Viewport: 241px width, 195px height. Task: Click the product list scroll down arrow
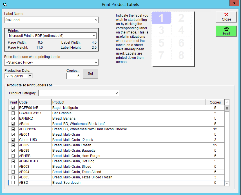[x=227, y=184]
